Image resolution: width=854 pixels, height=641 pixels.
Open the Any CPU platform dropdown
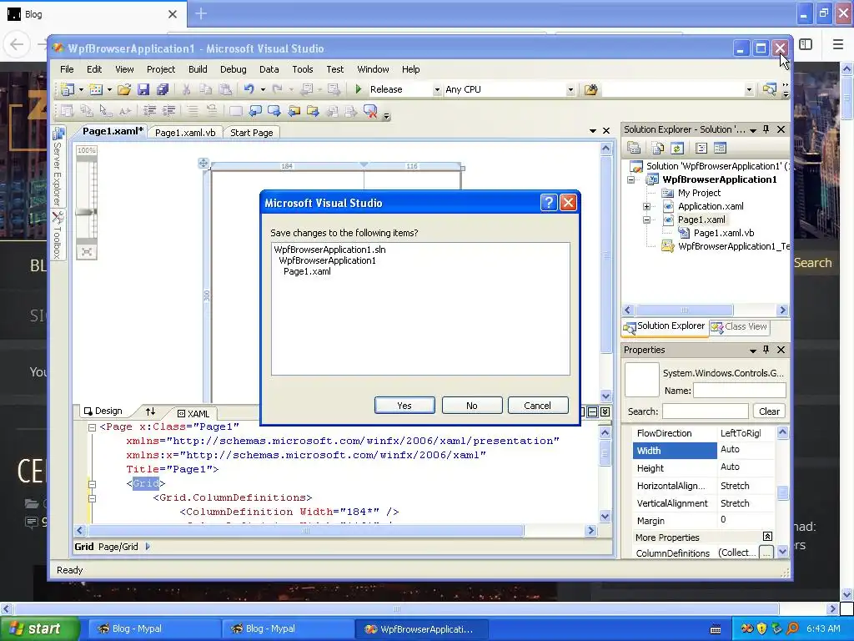point(570,90)
